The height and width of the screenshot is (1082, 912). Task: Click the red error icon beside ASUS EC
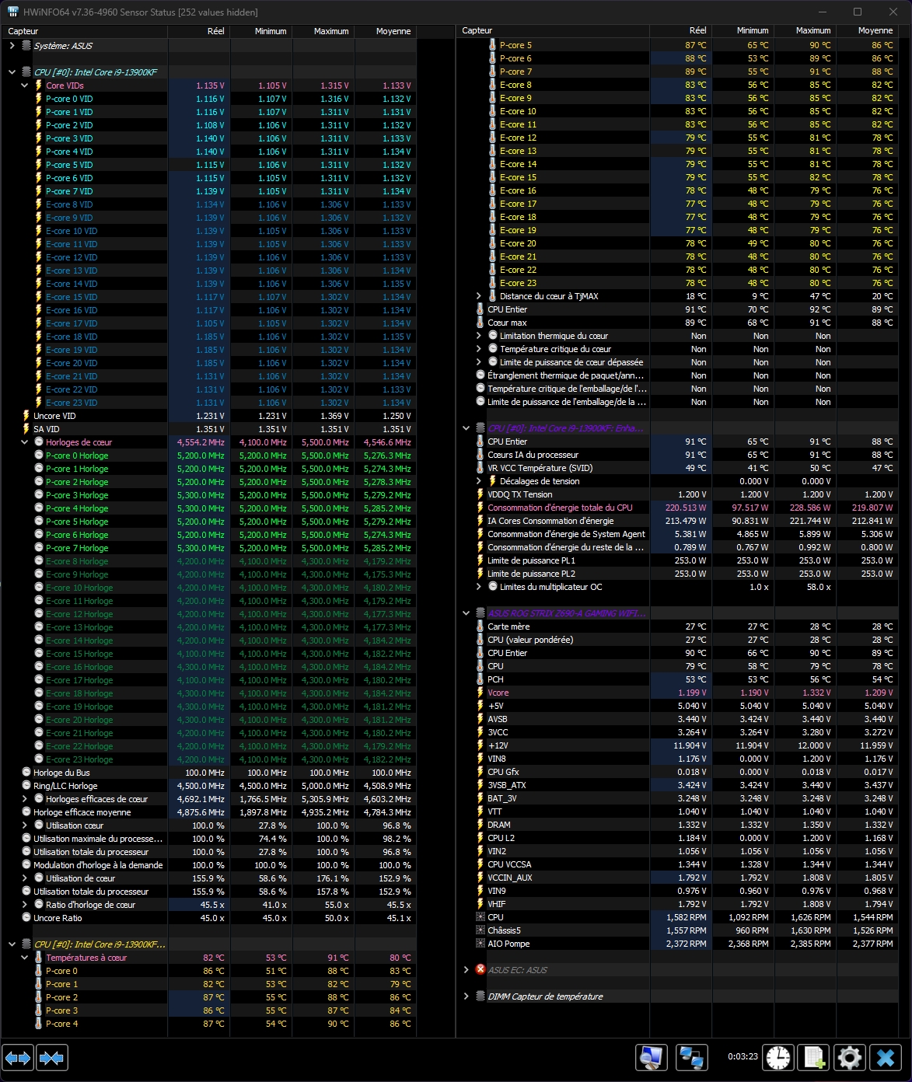(x=480, y=970)
